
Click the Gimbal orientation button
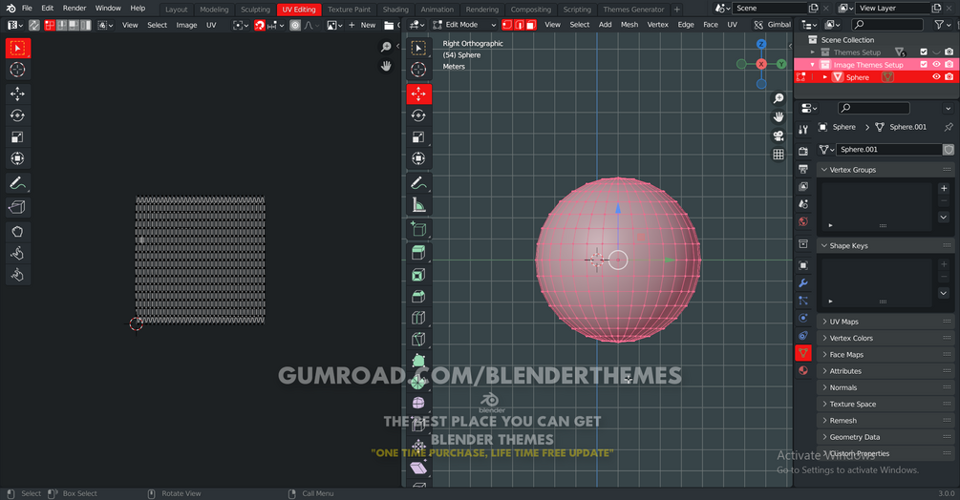(773, 25)
